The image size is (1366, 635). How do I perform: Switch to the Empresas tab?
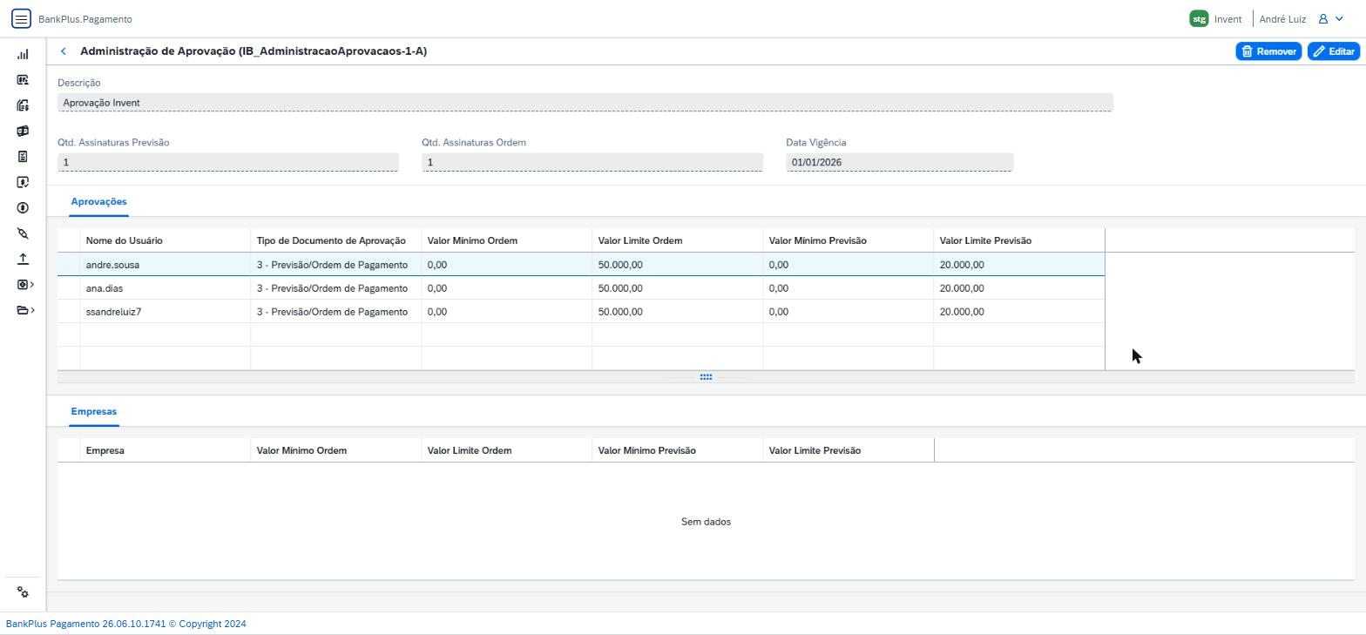coord(94,411)
